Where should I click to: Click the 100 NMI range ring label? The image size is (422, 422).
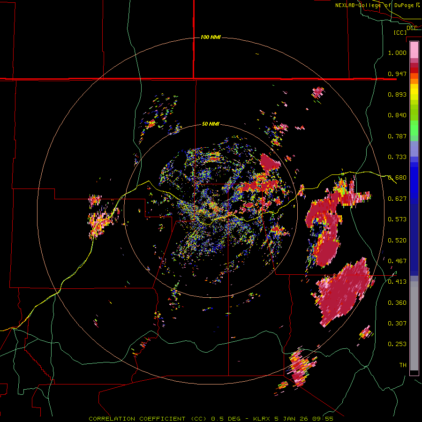coord(211,37)
